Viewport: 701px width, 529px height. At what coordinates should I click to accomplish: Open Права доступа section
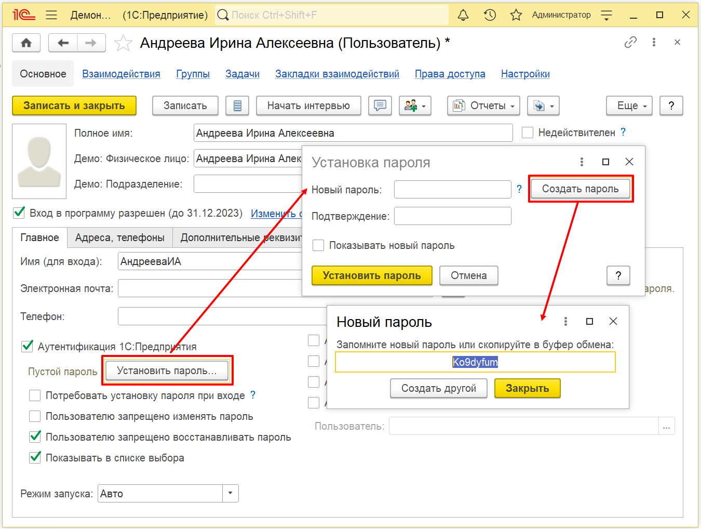[450, 74]
